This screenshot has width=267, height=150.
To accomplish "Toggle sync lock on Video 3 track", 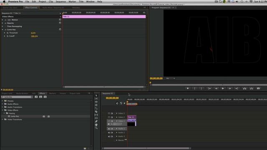I will click(112, 113).
